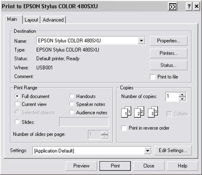Click the Number of copies field
Viewport: 202px width, 175px height.
click(172, 97)
